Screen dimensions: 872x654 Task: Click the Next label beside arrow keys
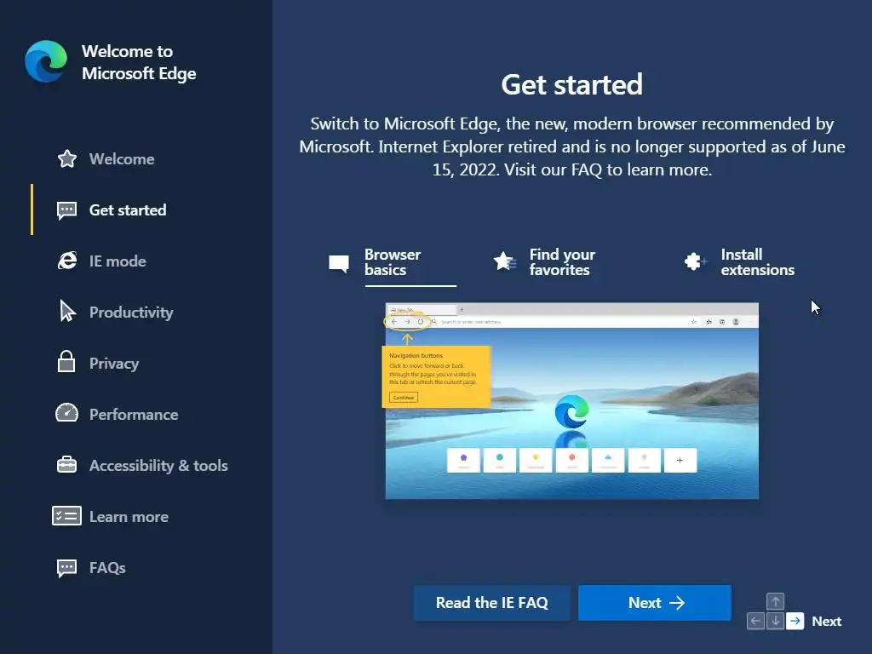826,621
